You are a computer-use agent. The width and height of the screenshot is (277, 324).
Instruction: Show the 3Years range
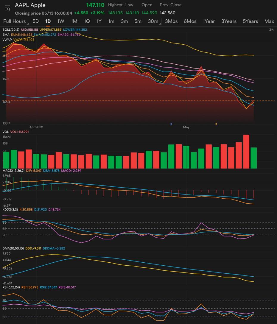click(229, 21)
